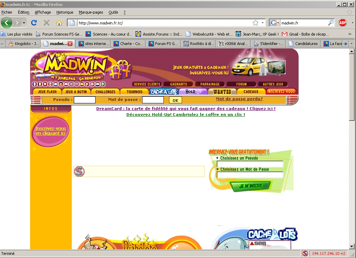
Task: Click the vertical scrollbar down arrow
Action: 352,246
